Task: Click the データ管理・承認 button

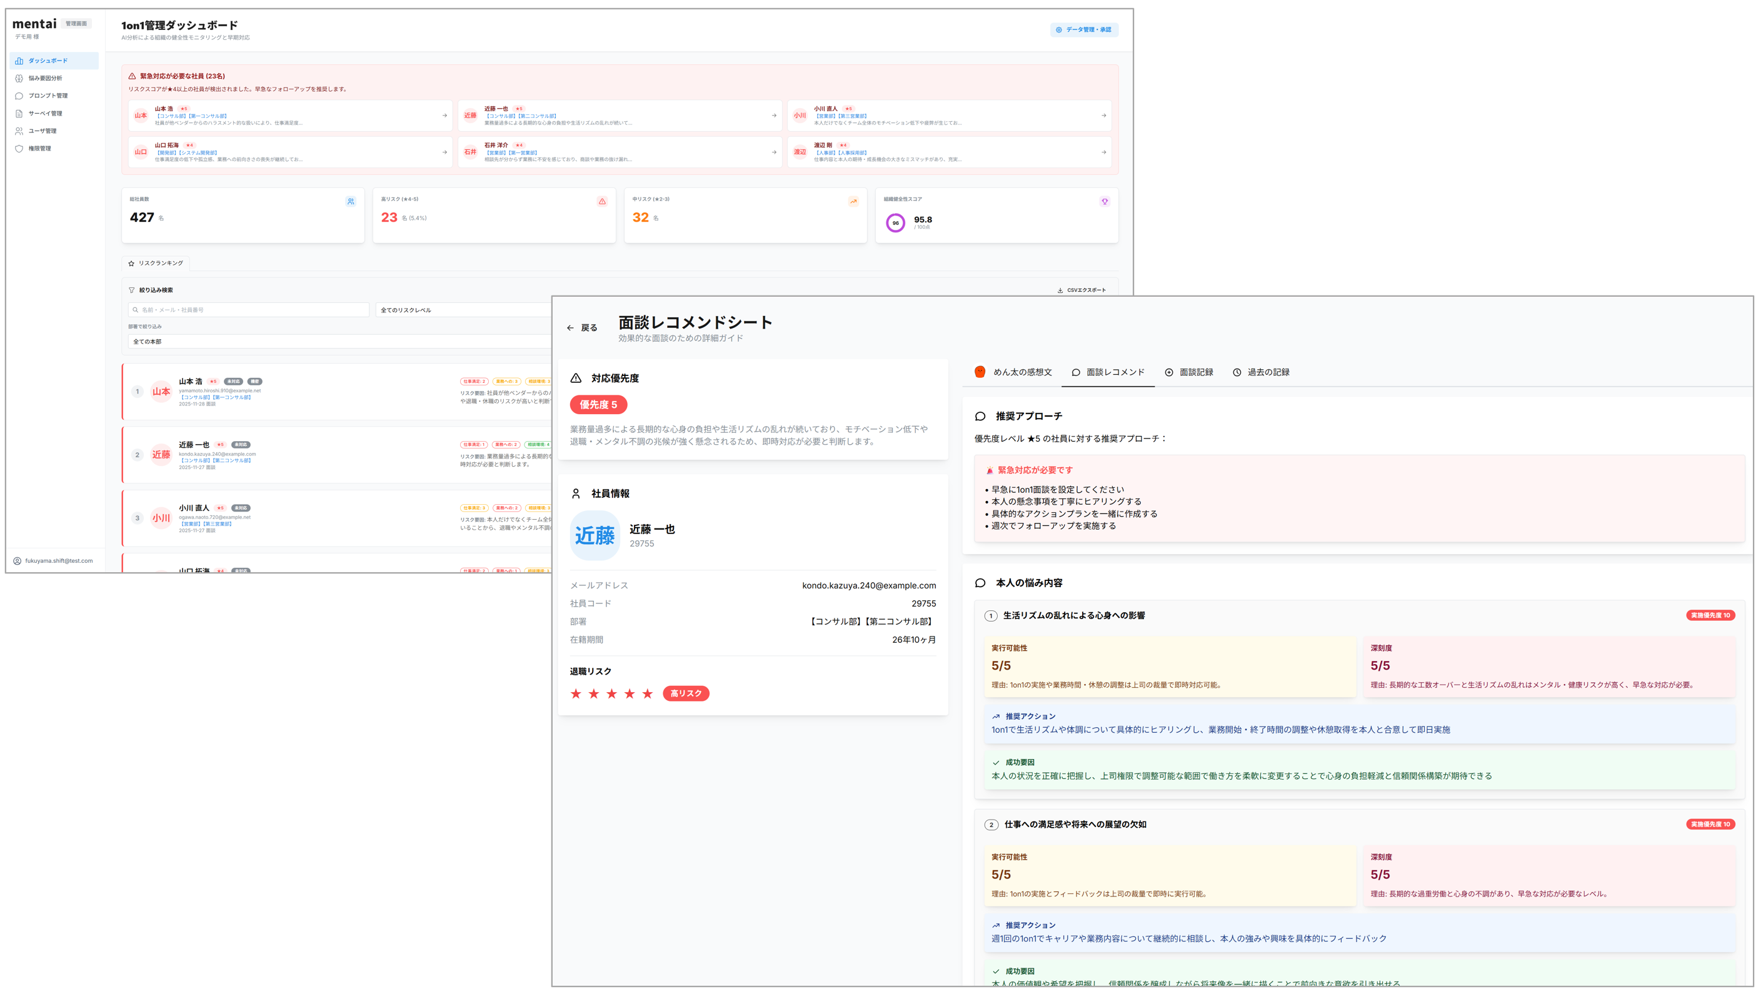Action: point(1083,30)
